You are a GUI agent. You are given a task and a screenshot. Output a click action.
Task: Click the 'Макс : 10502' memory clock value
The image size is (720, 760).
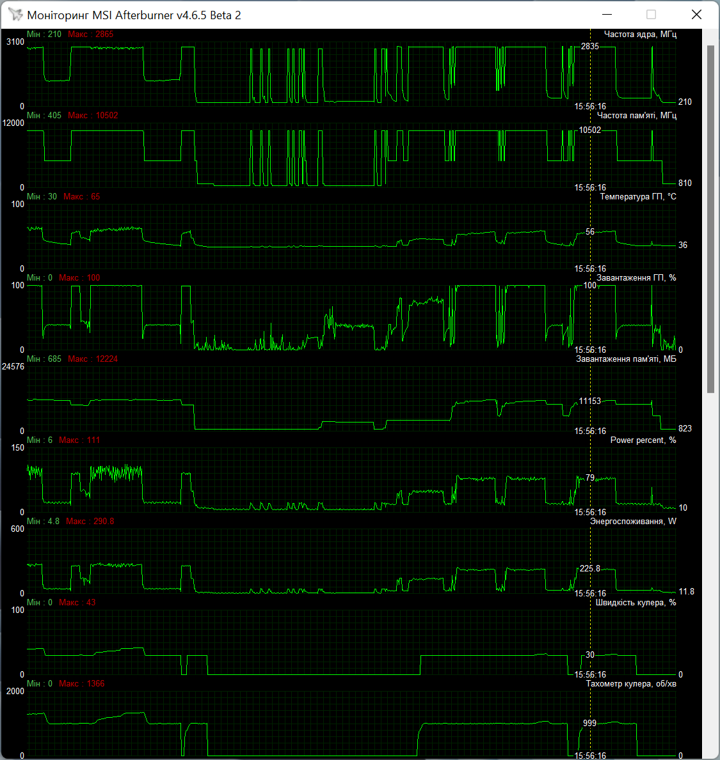coord(93,115)
